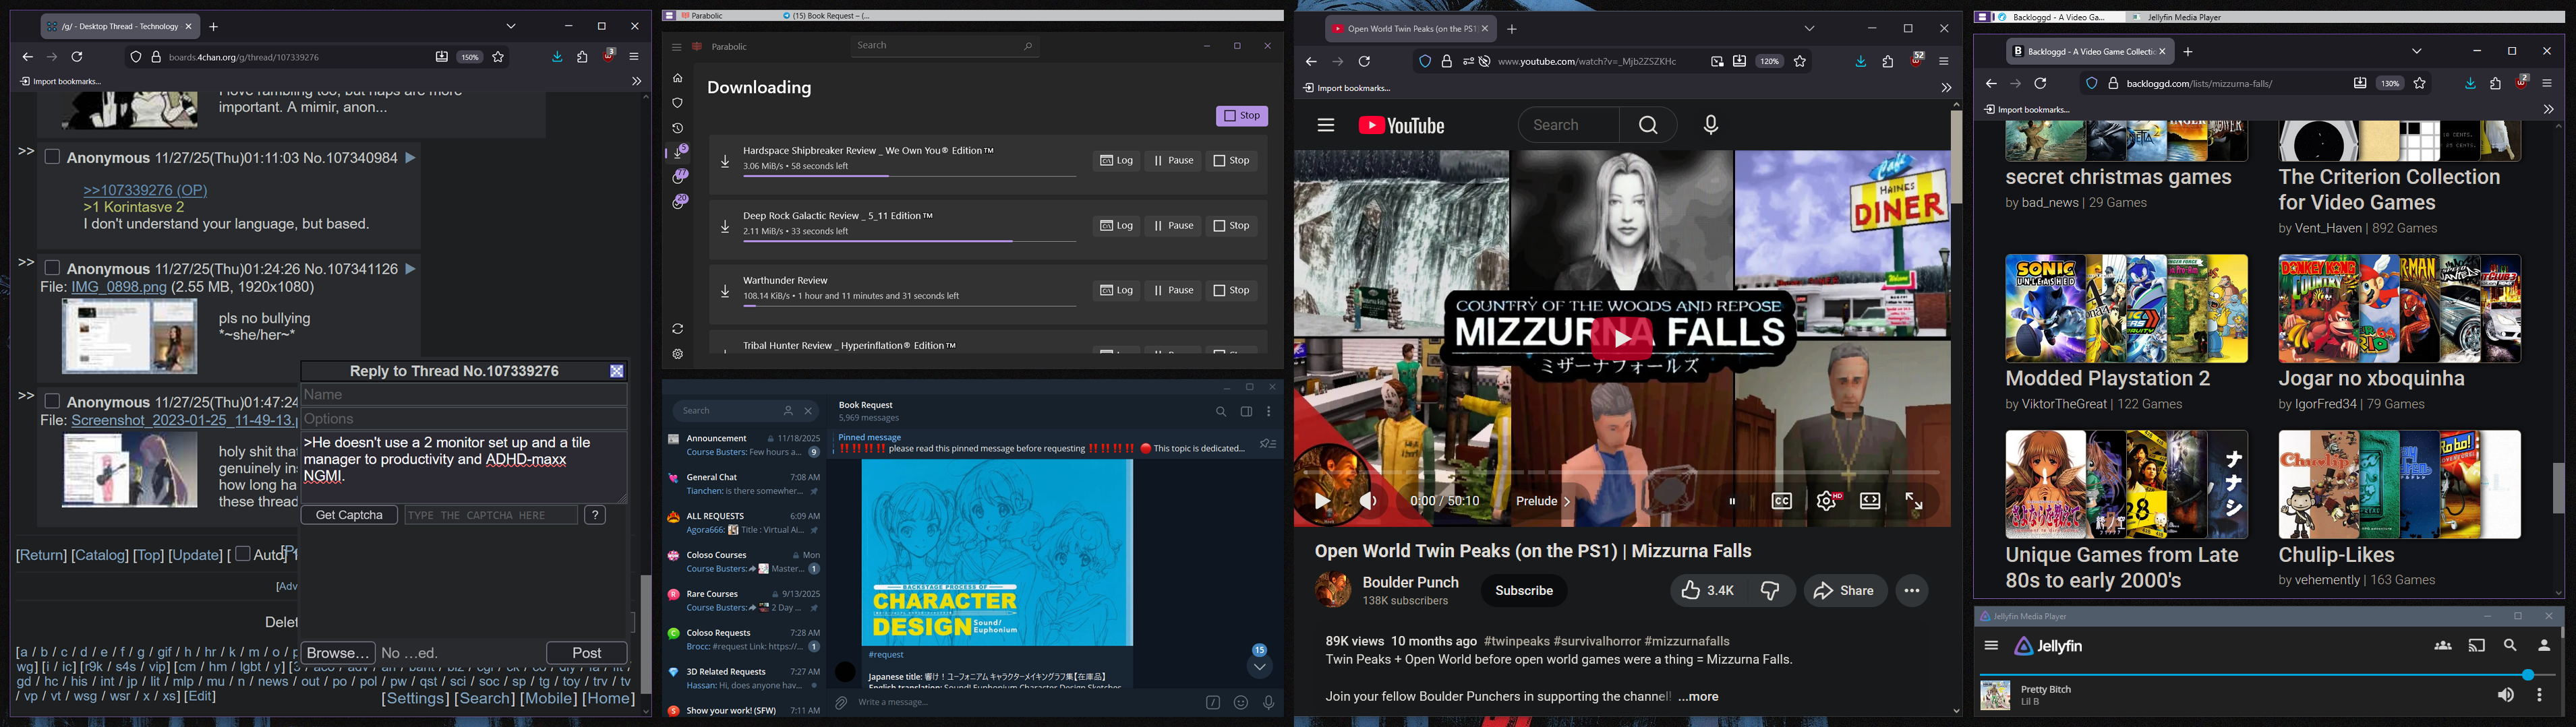The height and width of the screenshot is (727, 2576).
Task: Toggle the Telegram right side panel icon
Action: click(1246, 412)
